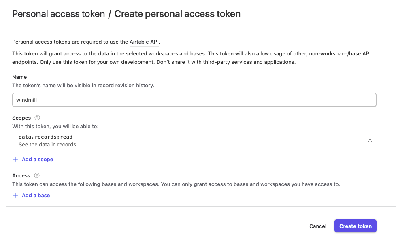Click the Access section label
The height and width of the screenshot is (251, 396).
(21, 176)
